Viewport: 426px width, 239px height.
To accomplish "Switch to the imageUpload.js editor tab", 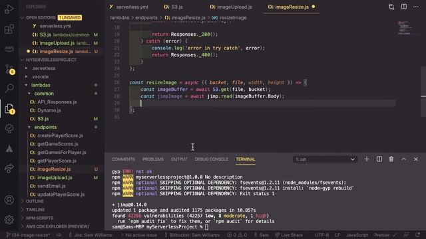I will [231, 7].
